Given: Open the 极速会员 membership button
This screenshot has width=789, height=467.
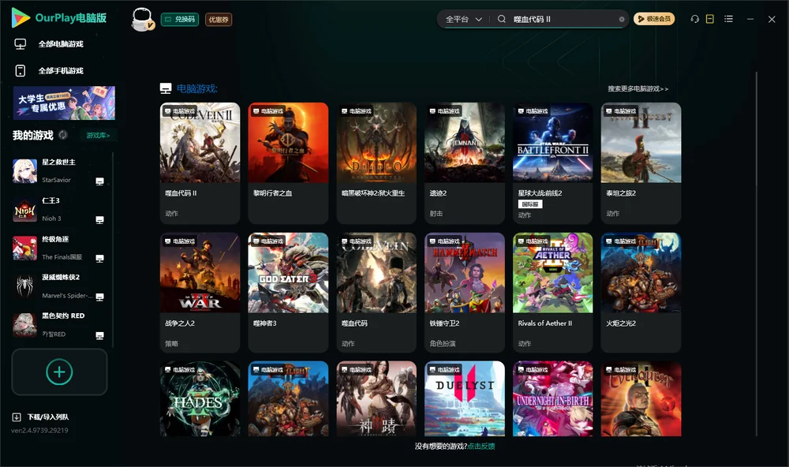Looking at the screenshot, I should point(654,19).
